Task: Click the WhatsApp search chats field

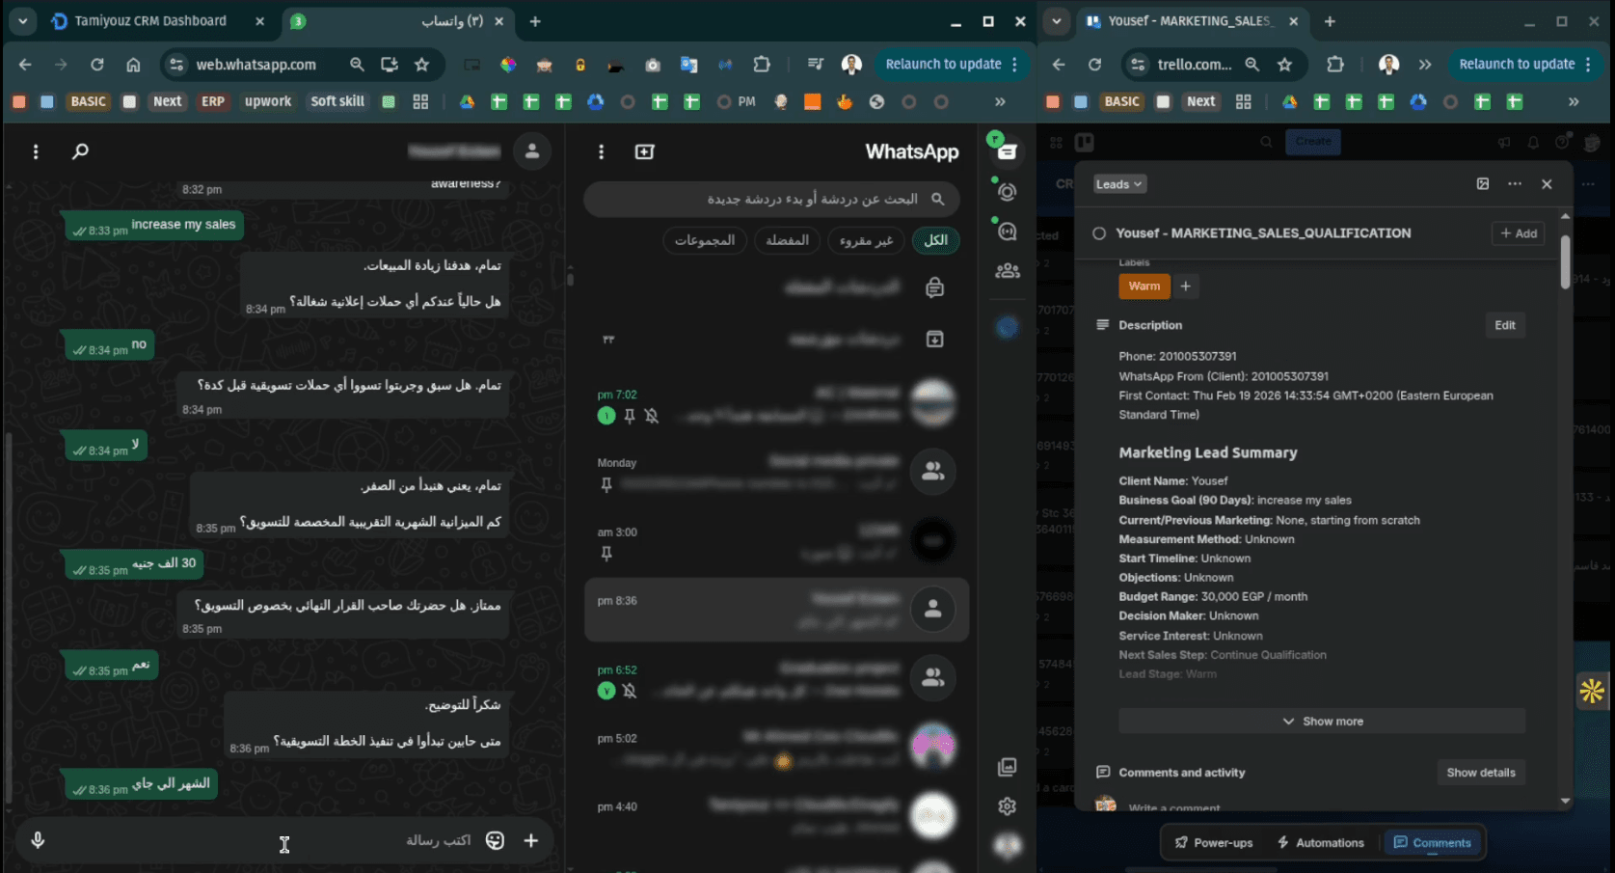Action: click(x=771, y=199)
